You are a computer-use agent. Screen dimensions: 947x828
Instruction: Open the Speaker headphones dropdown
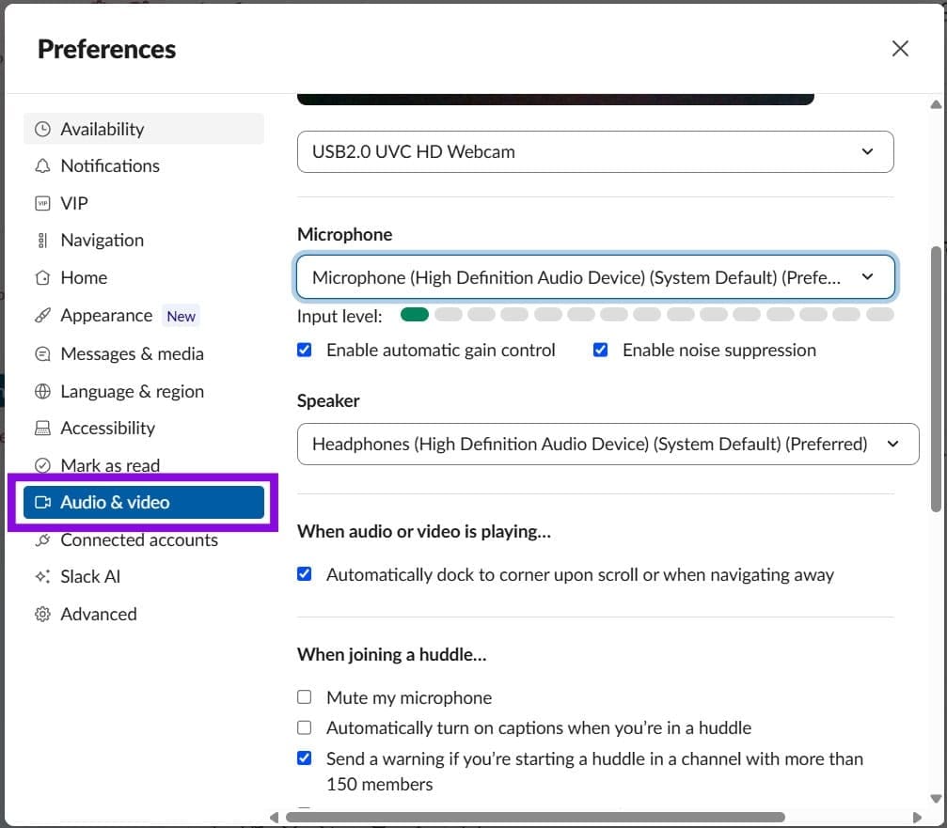pyautogui.click(x=608, y=445)
